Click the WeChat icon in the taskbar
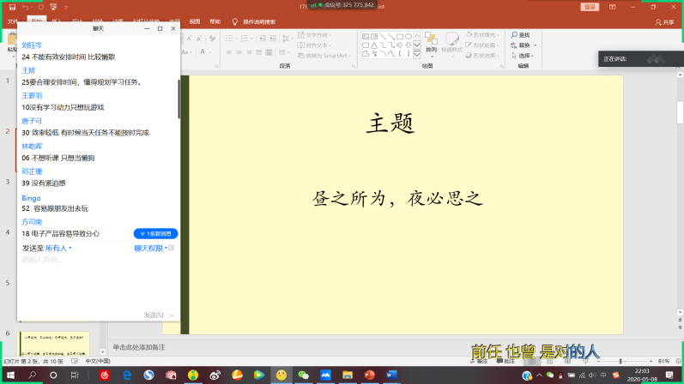Screen dimensions: 684x384 [303, 375]
